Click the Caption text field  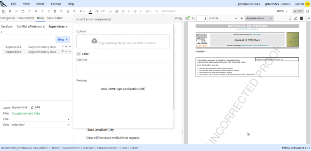pos(123,68)
